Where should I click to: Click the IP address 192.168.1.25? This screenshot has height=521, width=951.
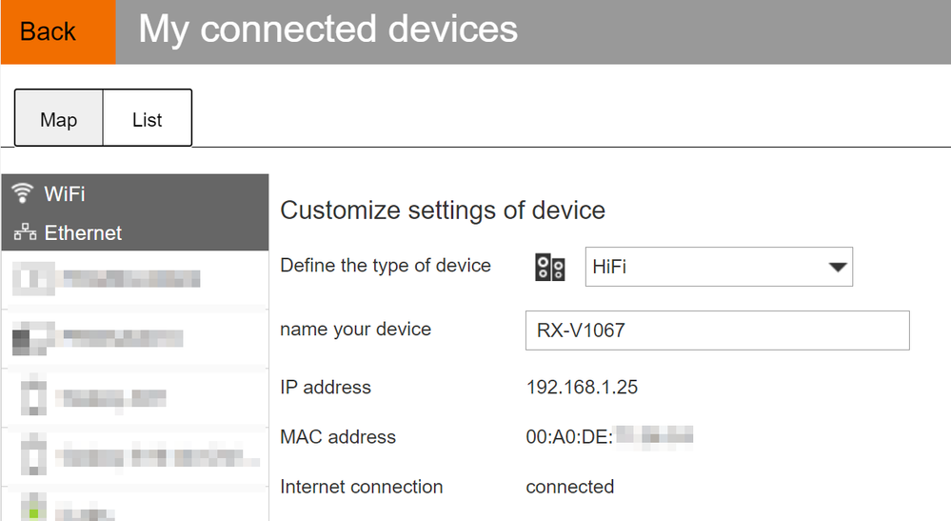(582, 388)
